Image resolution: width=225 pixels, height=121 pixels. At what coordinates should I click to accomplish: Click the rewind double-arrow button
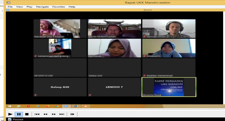45,114
